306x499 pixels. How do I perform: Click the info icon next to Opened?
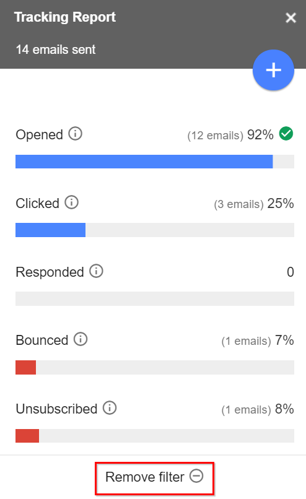coord(76,134)
